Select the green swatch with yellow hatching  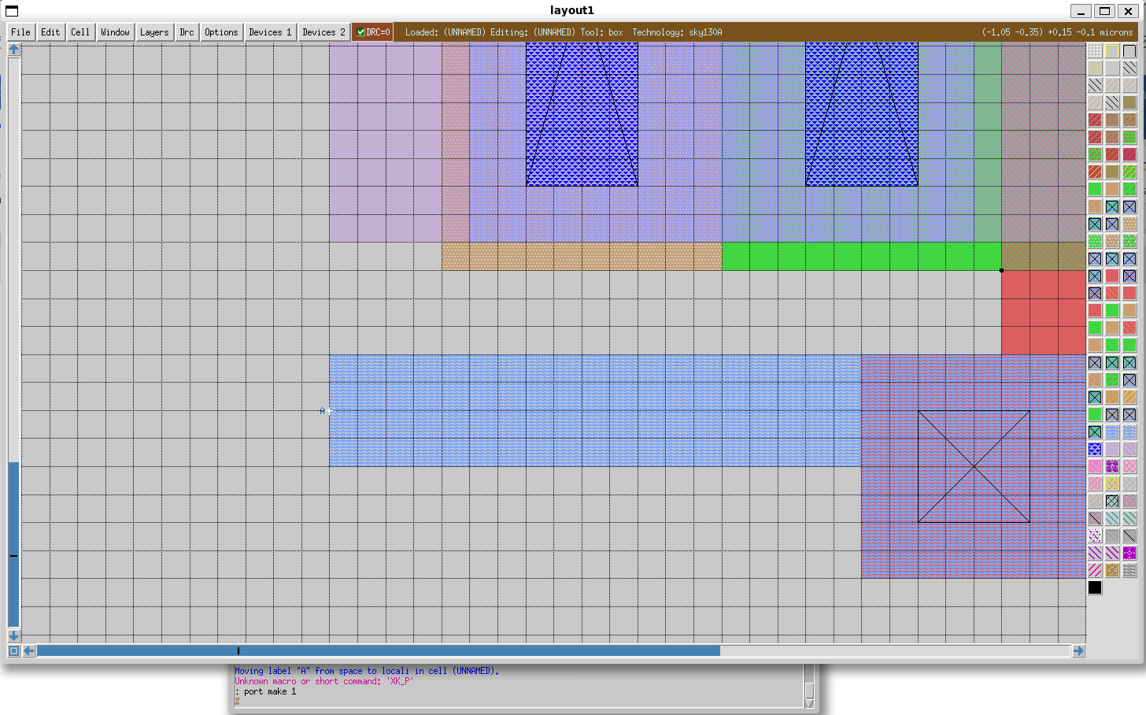click(x=1129, y=172)
